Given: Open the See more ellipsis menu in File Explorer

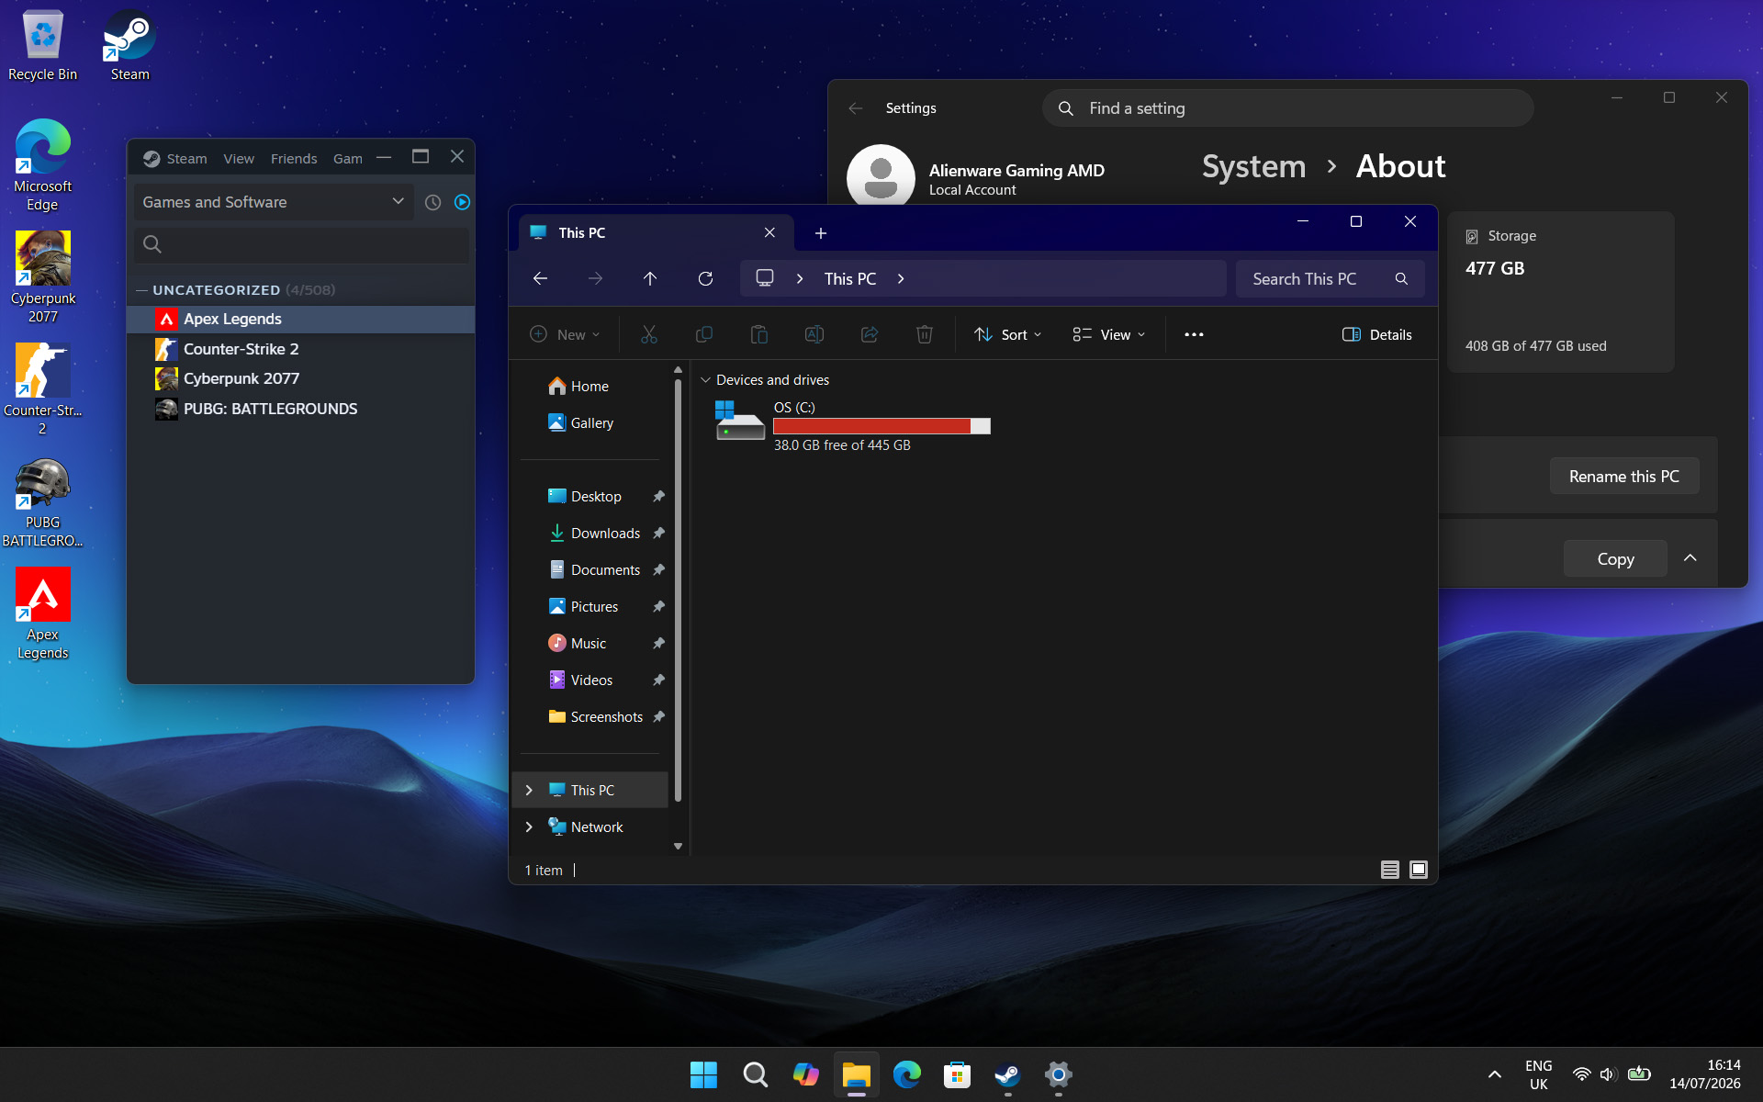Looking at the screenshot, I should point(1194,334).
